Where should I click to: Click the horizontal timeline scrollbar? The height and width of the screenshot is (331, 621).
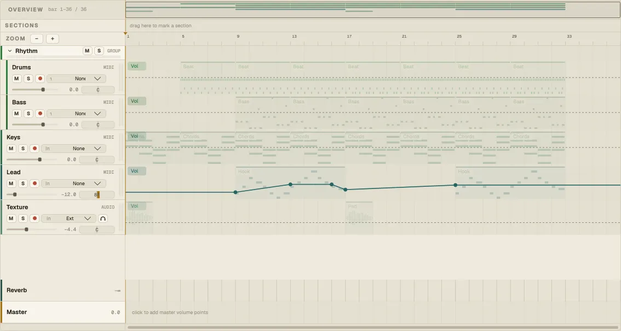coord(373,327)
